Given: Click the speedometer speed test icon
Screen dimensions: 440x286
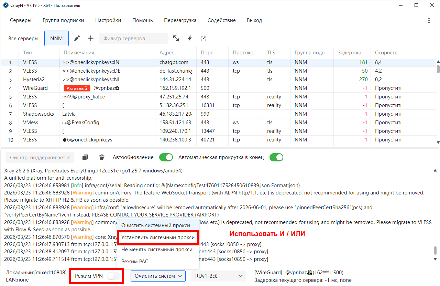Looking at the screenshot, I should [203, 38].
